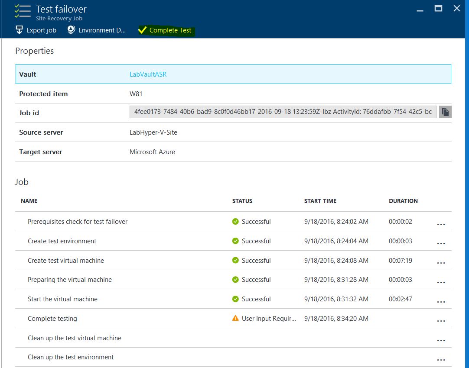Viewport: 469px width, 368px height.
Task: Open ellipsis menu for Preparing the virtual machine
Action: coord(441,282)
